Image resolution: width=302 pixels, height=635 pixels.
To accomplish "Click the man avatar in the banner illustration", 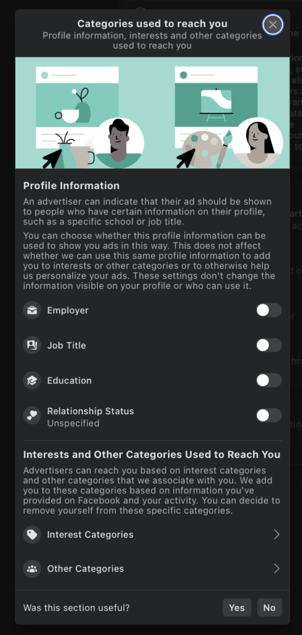I will [118, 143].
